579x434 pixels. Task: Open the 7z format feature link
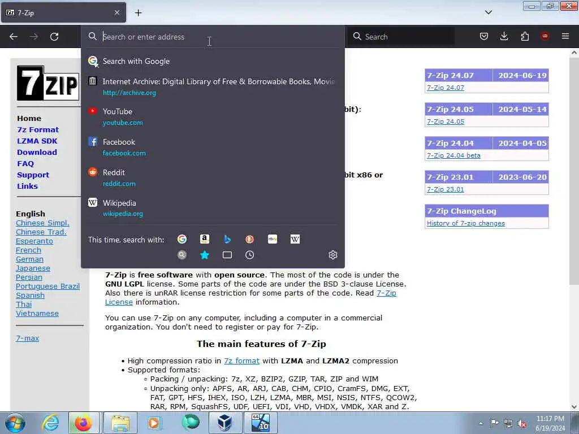[x=241, y=361]
